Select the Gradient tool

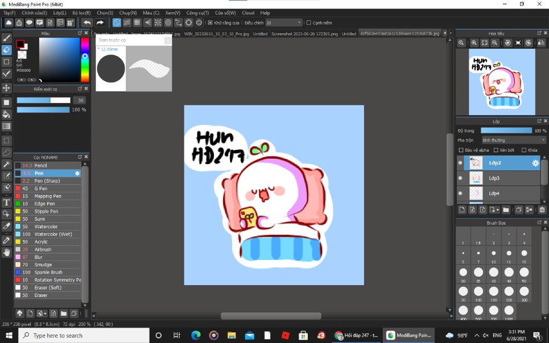point(6,126)
